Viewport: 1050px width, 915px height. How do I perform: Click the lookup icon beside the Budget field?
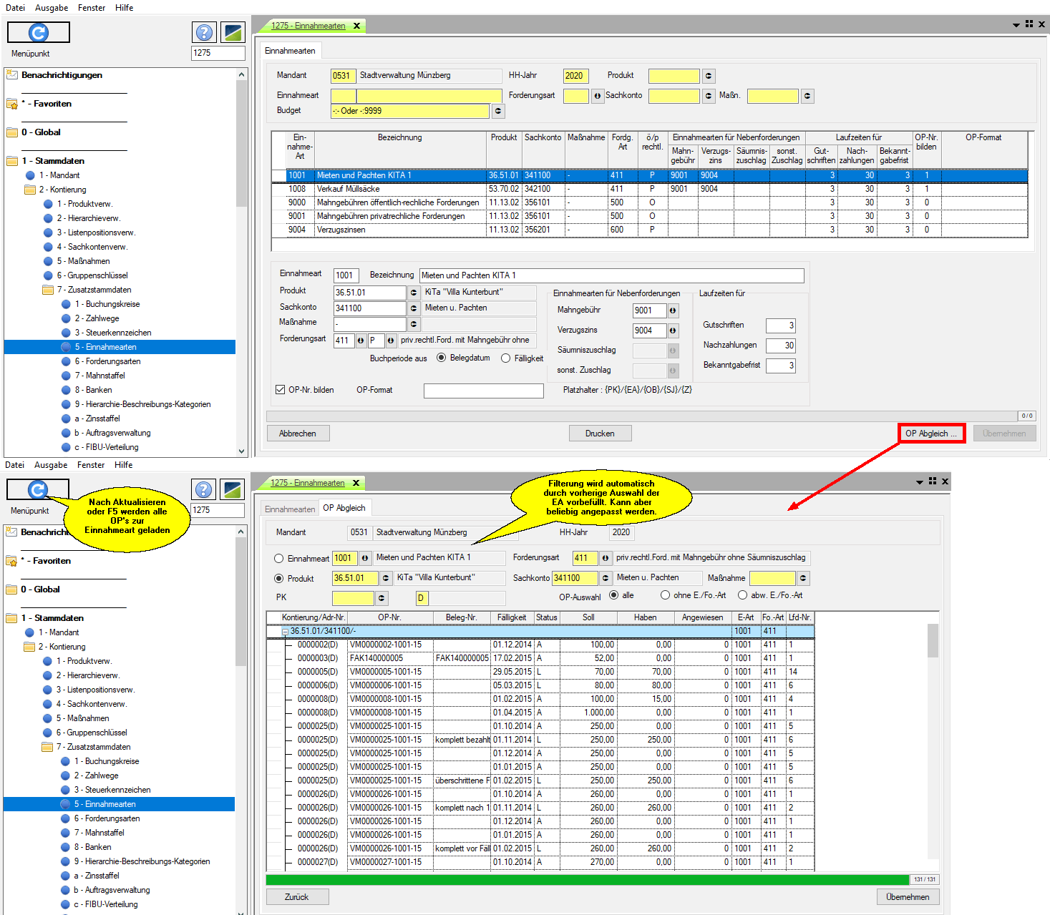pyautogui.click(x=498, y=111)
